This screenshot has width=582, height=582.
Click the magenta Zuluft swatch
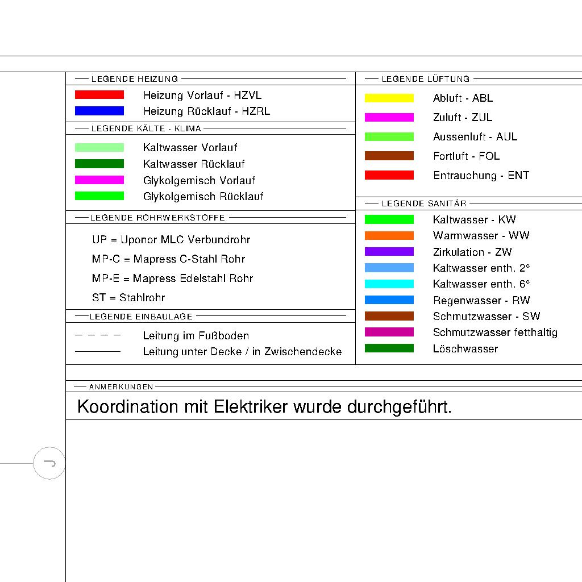pos(389,118)
